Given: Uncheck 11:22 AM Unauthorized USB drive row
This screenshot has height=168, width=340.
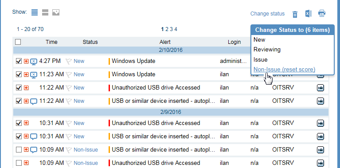Looking at the screenshot, I should click(19, 88).
